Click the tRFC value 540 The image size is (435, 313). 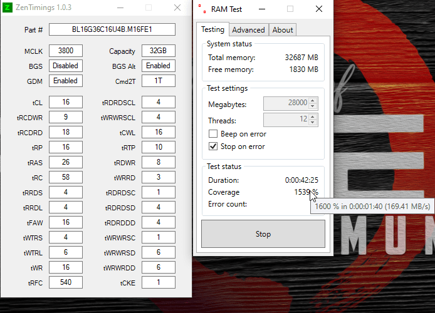[x=66, y=282]
